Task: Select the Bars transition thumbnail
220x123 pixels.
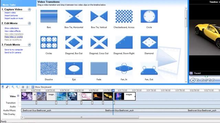Action: tap(49, 16)
